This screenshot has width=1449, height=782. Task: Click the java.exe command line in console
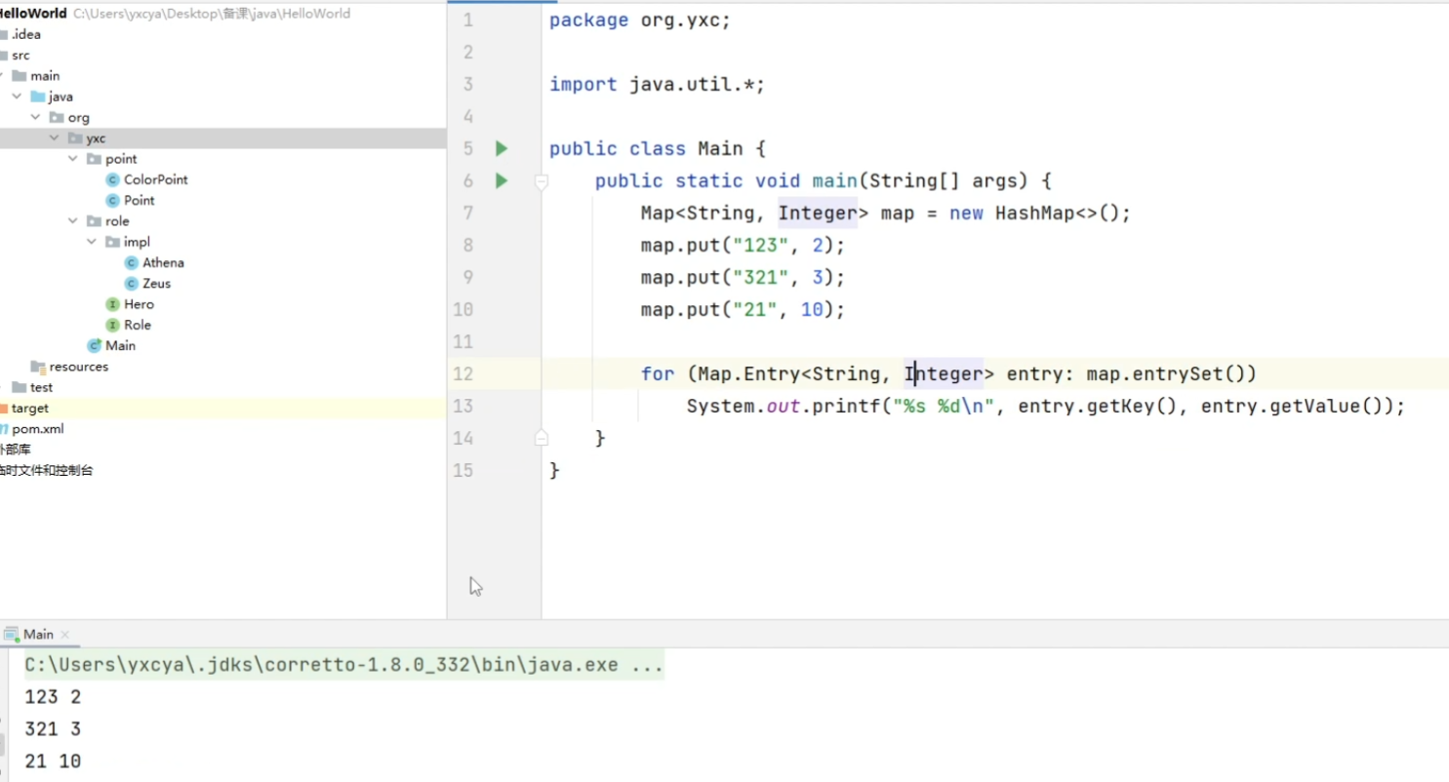(344, 665)
